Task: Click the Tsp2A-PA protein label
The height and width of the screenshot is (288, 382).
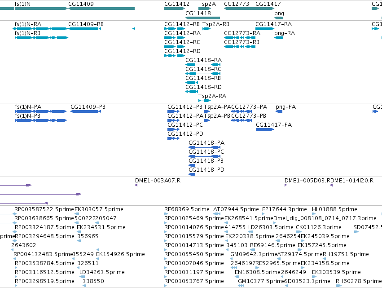Action: (x=217, y=107)
